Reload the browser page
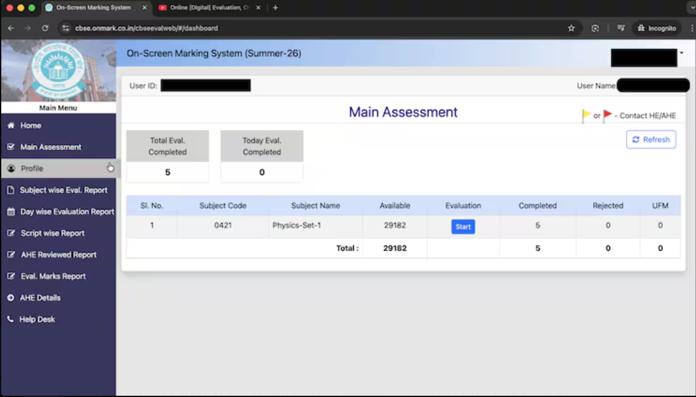Image resolution: width=696 pixels, height=397 pixels. coord(45,28)
